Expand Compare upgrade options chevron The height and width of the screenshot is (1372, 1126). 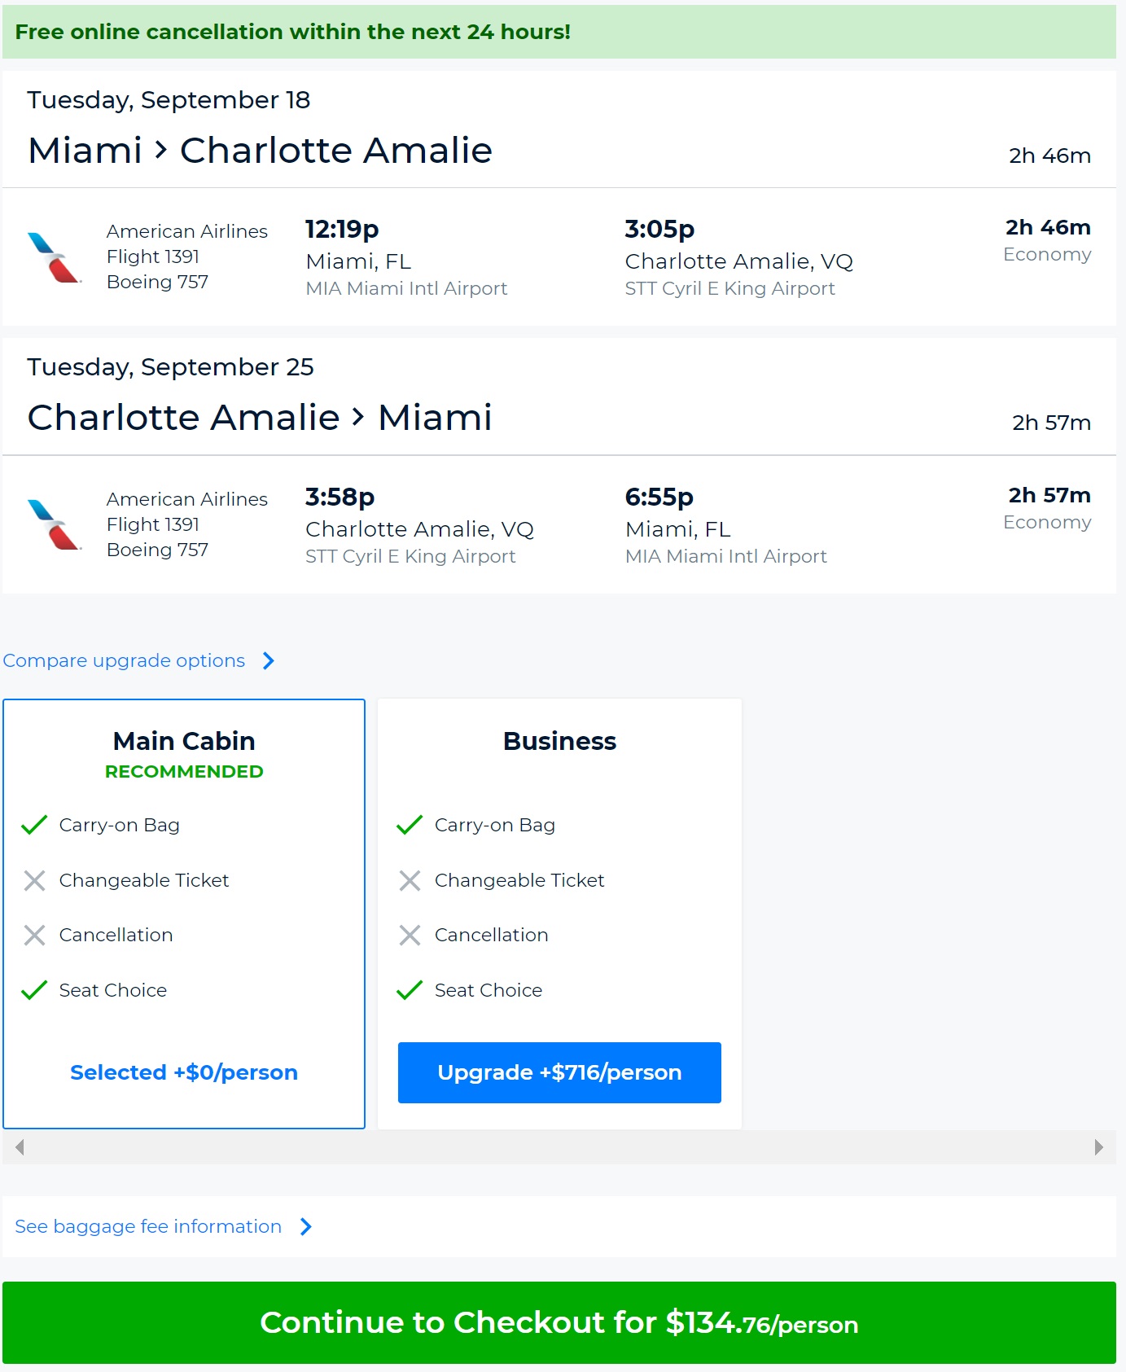pyautogui.click(x=269, y=660)
